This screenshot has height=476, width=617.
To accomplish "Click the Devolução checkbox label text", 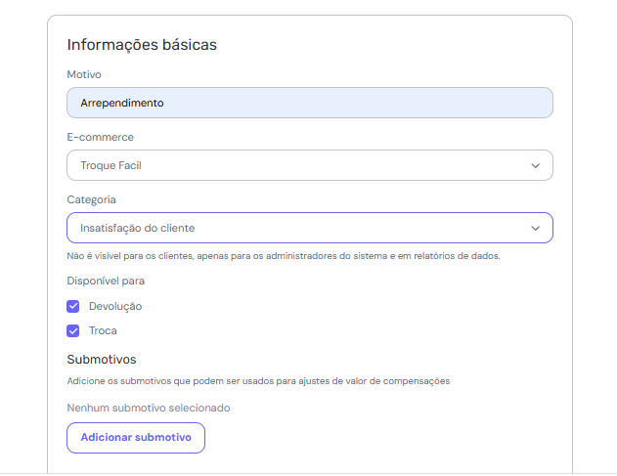I will (115, 306).
